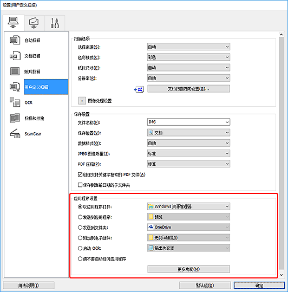This screenshot has height=292, width=288.
Task: Click the document orientation icon beside button
Action: pyautogui.click(x=139, y=89)
